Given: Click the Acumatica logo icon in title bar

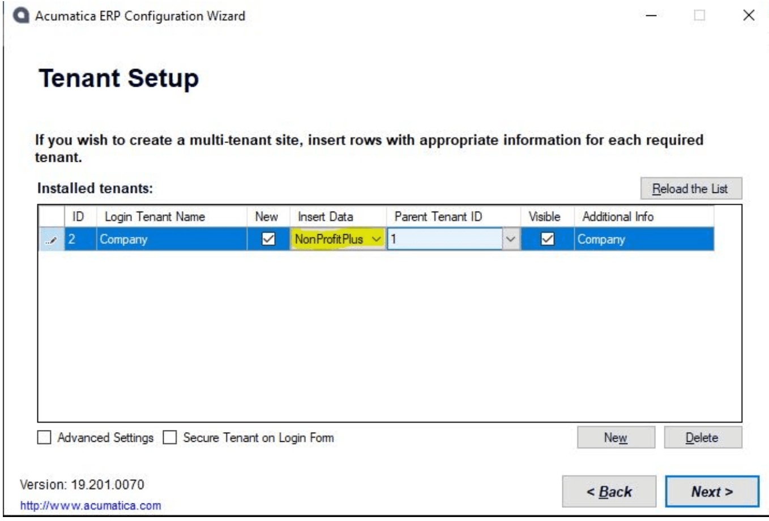Looking at the screenshot, I should [x=21, y=16].
